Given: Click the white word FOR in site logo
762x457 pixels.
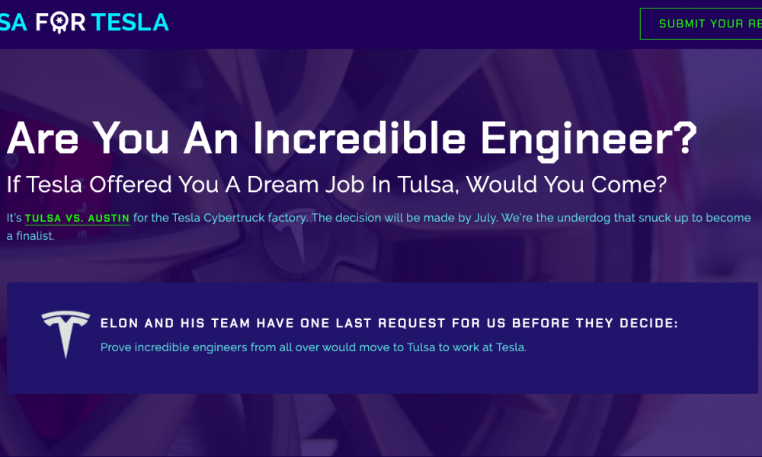Looking at the screenshot, I should tap(61, 22).
